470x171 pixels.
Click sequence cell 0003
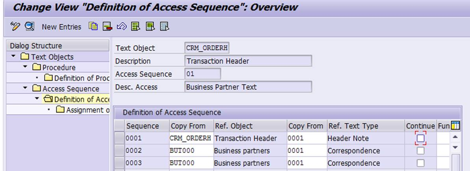coord(147,163)
